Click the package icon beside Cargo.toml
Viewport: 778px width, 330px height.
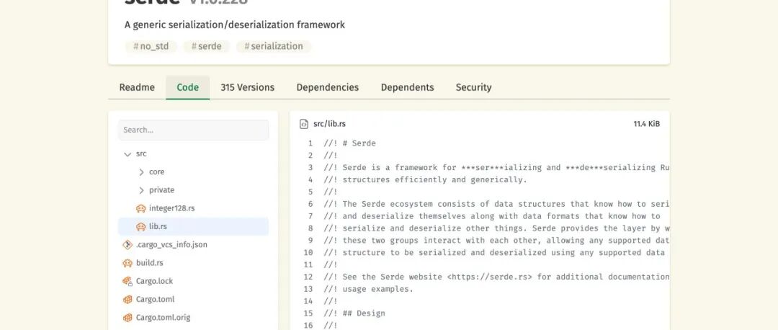(128, 300)
